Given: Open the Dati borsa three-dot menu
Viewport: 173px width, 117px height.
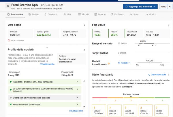Looking at the screenshot, I should pos(84,25).
